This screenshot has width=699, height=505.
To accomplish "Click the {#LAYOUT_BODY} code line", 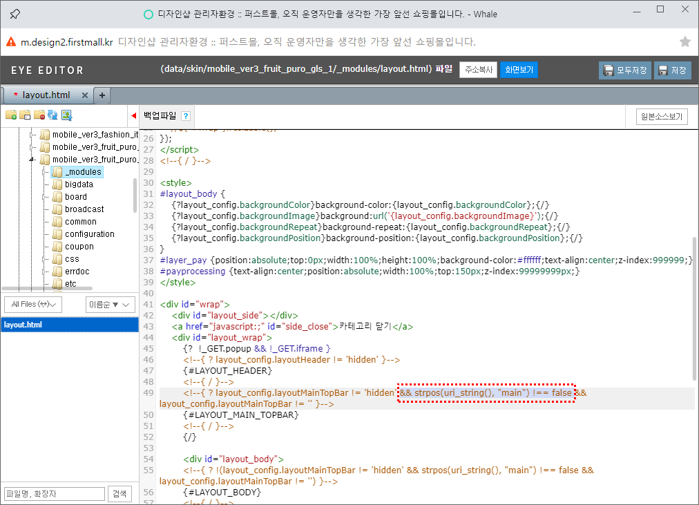I will (222, 493).
